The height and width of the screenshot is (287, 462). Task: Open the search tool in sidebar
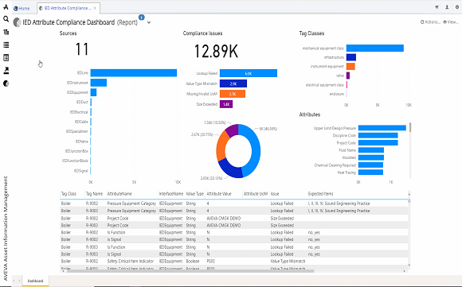tap(6, 19)
